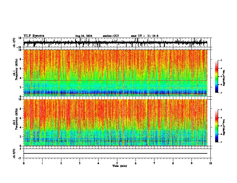237x183 pixels.
Task: Click the ch.2 spectrogram color bar
Action: coord(216,126)
